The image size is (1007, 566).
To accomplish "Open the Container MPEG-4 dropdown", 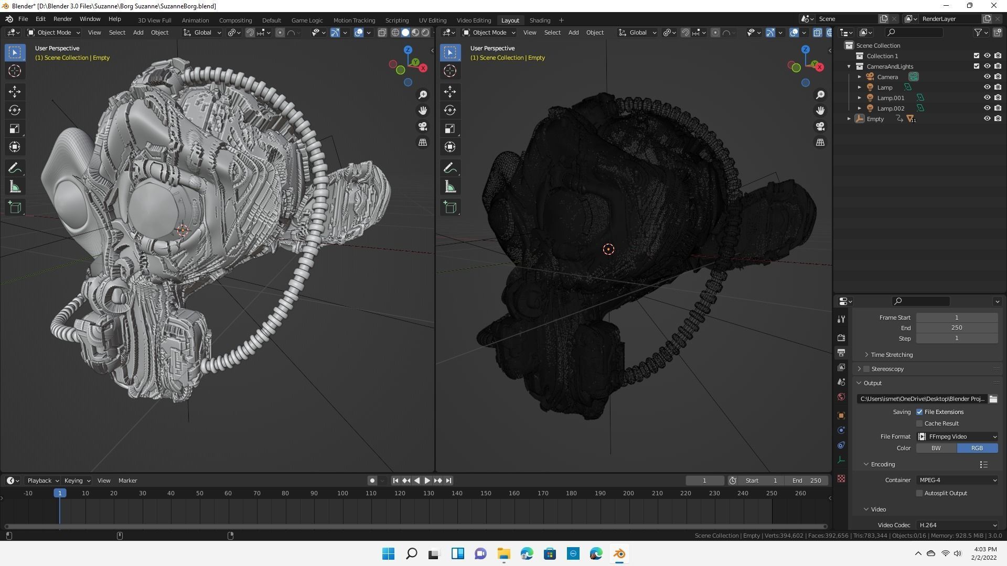I will [x=957, y=480].
